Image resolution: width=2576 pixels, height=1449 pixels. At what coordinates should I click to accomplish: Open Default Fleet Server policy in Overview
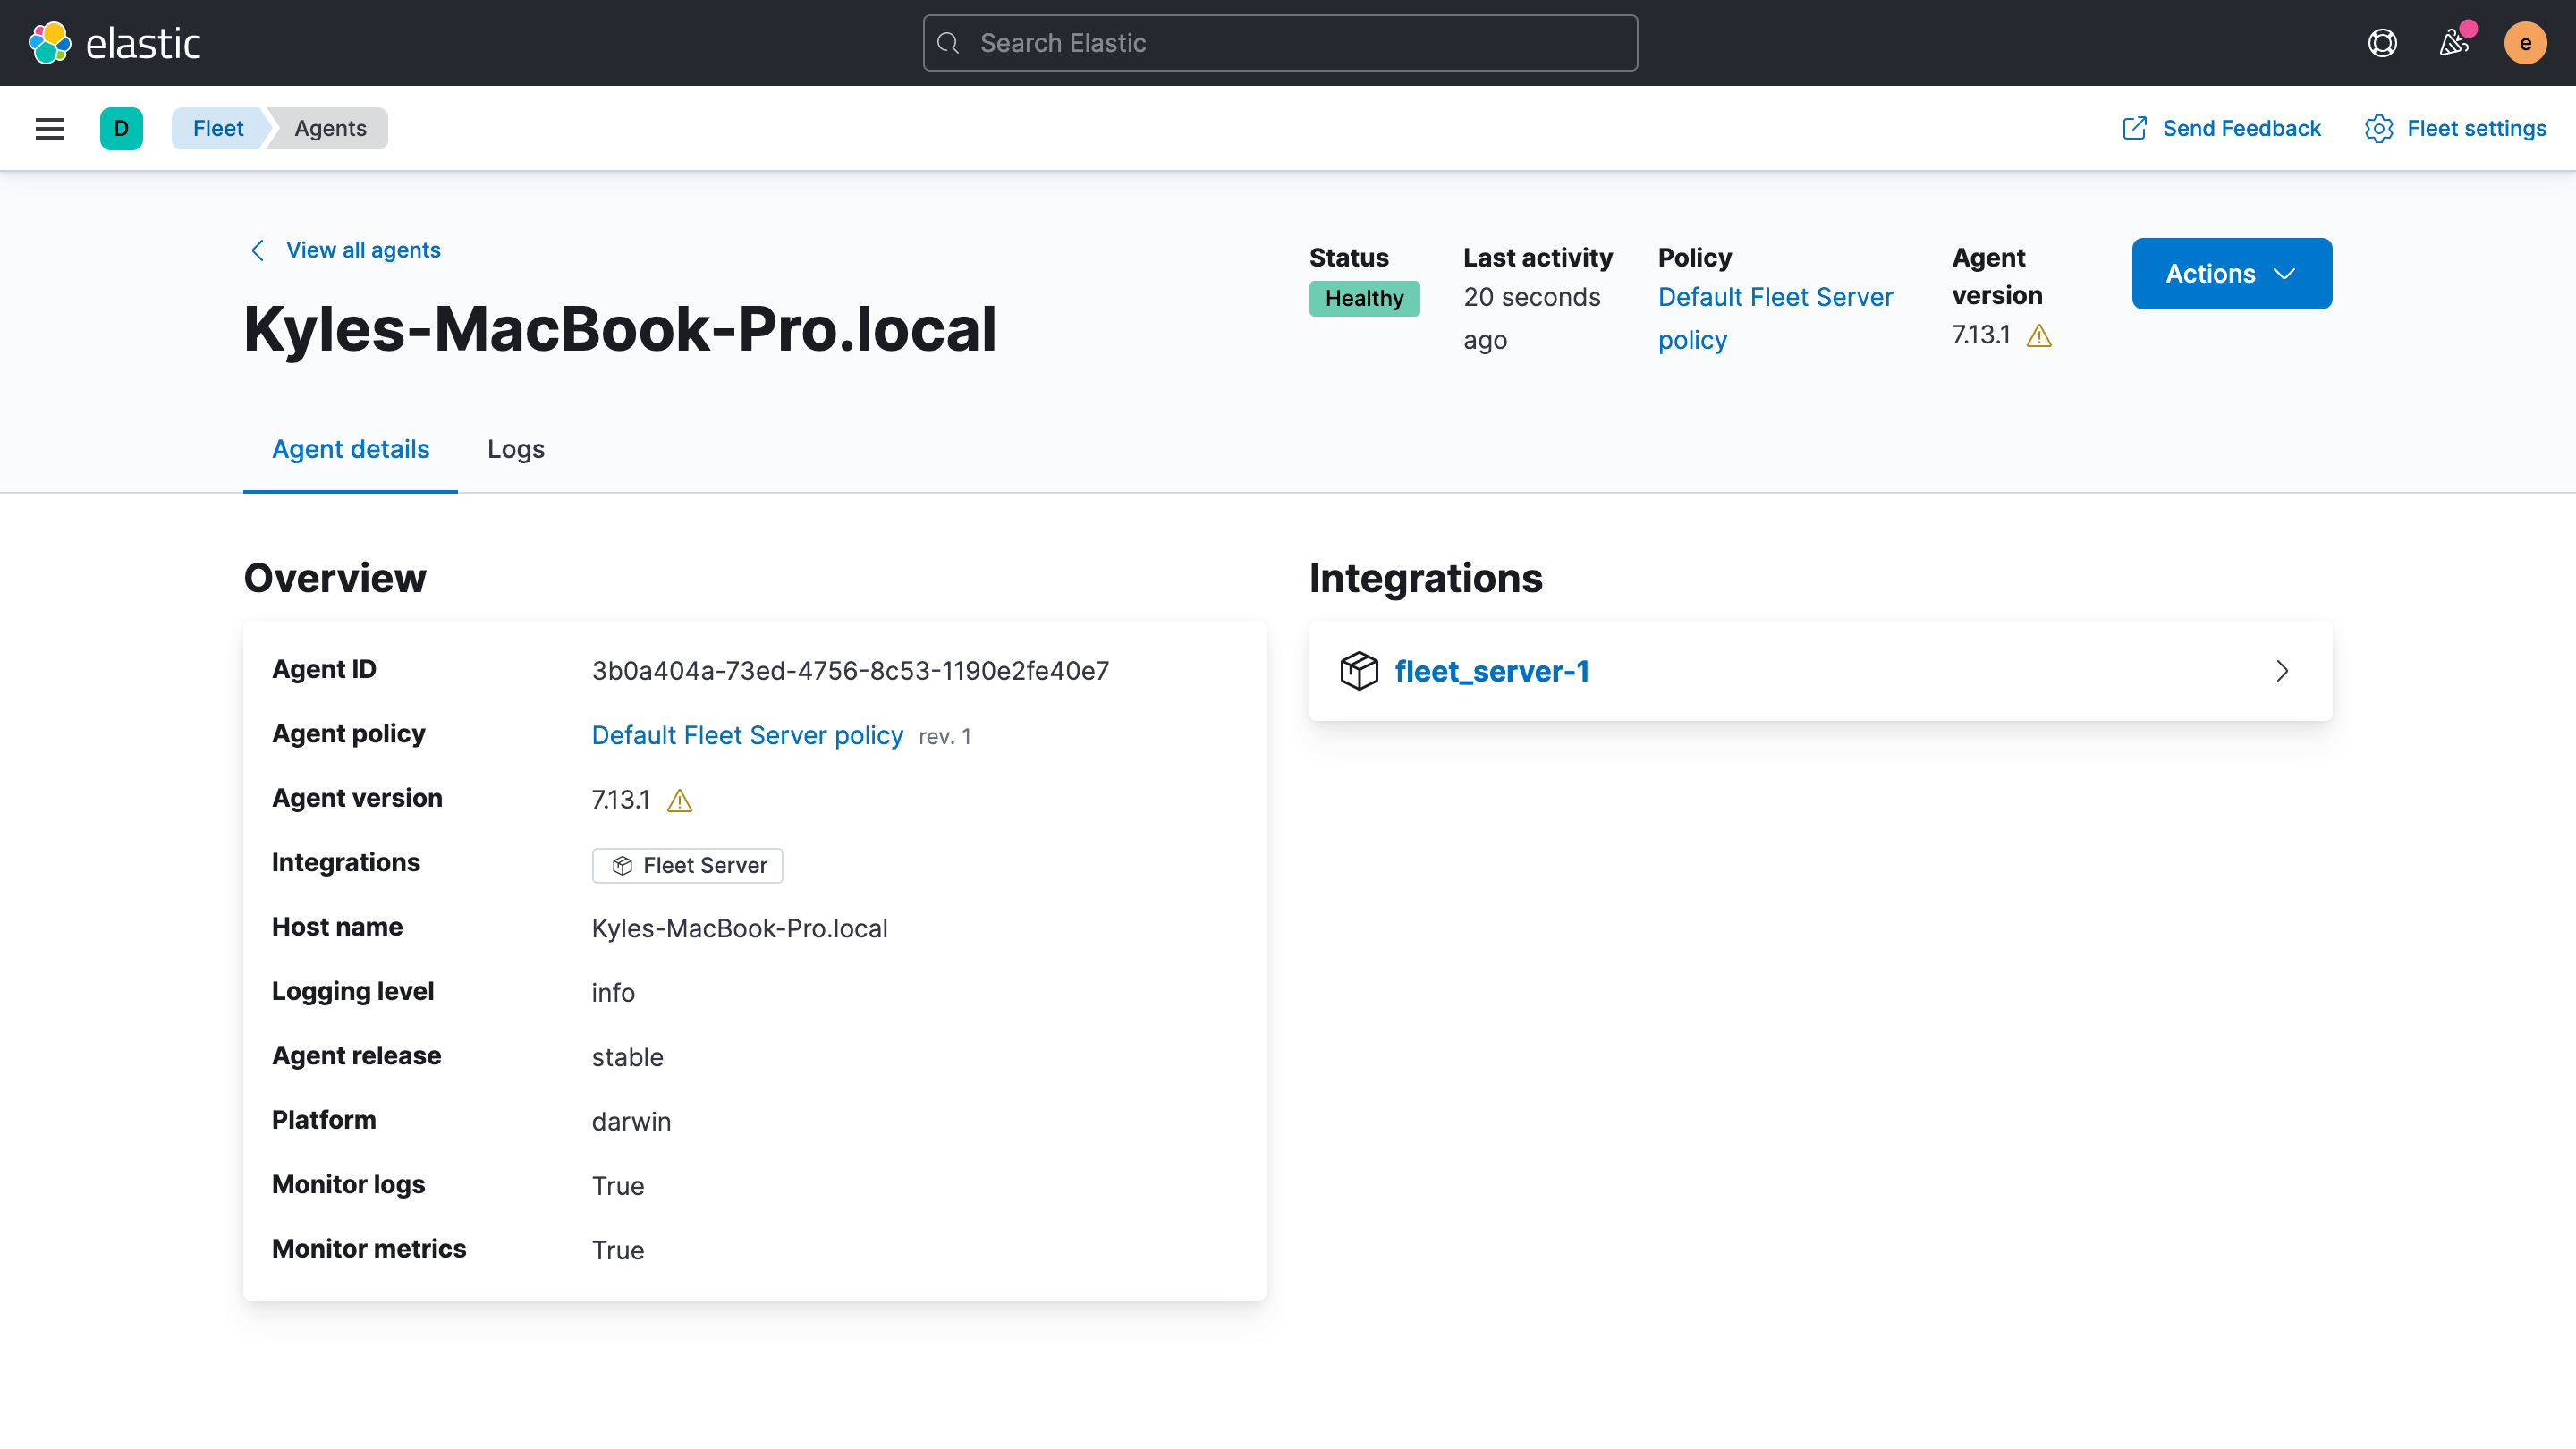click(x=747, y=736)
